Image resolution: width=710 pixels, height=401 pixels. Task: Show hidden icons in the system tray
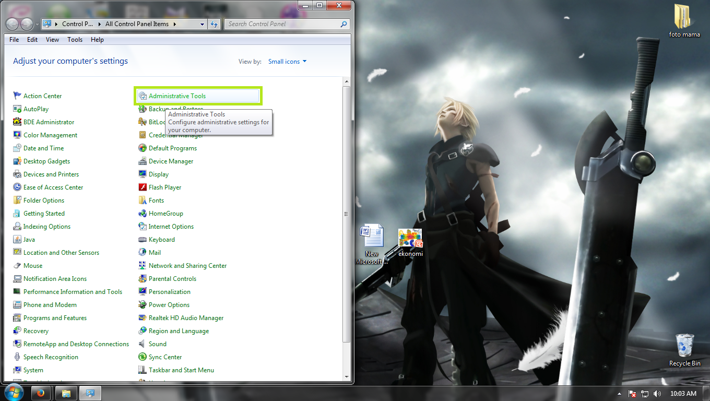(x=620, y=393)
